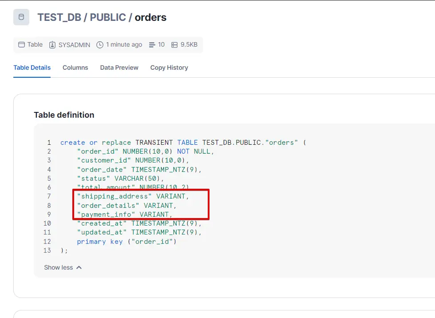Screen dimensions: 435x318
Task: Select the Table Details tab
Action: pos(32,68)
